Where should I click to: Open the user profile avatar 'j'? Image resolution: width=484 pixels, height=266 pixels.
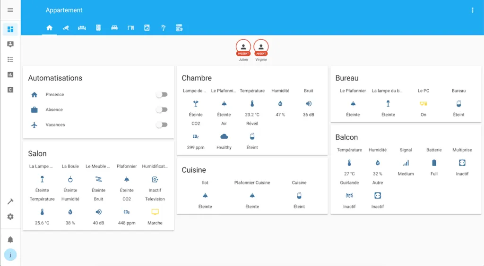tap(10, 255)
